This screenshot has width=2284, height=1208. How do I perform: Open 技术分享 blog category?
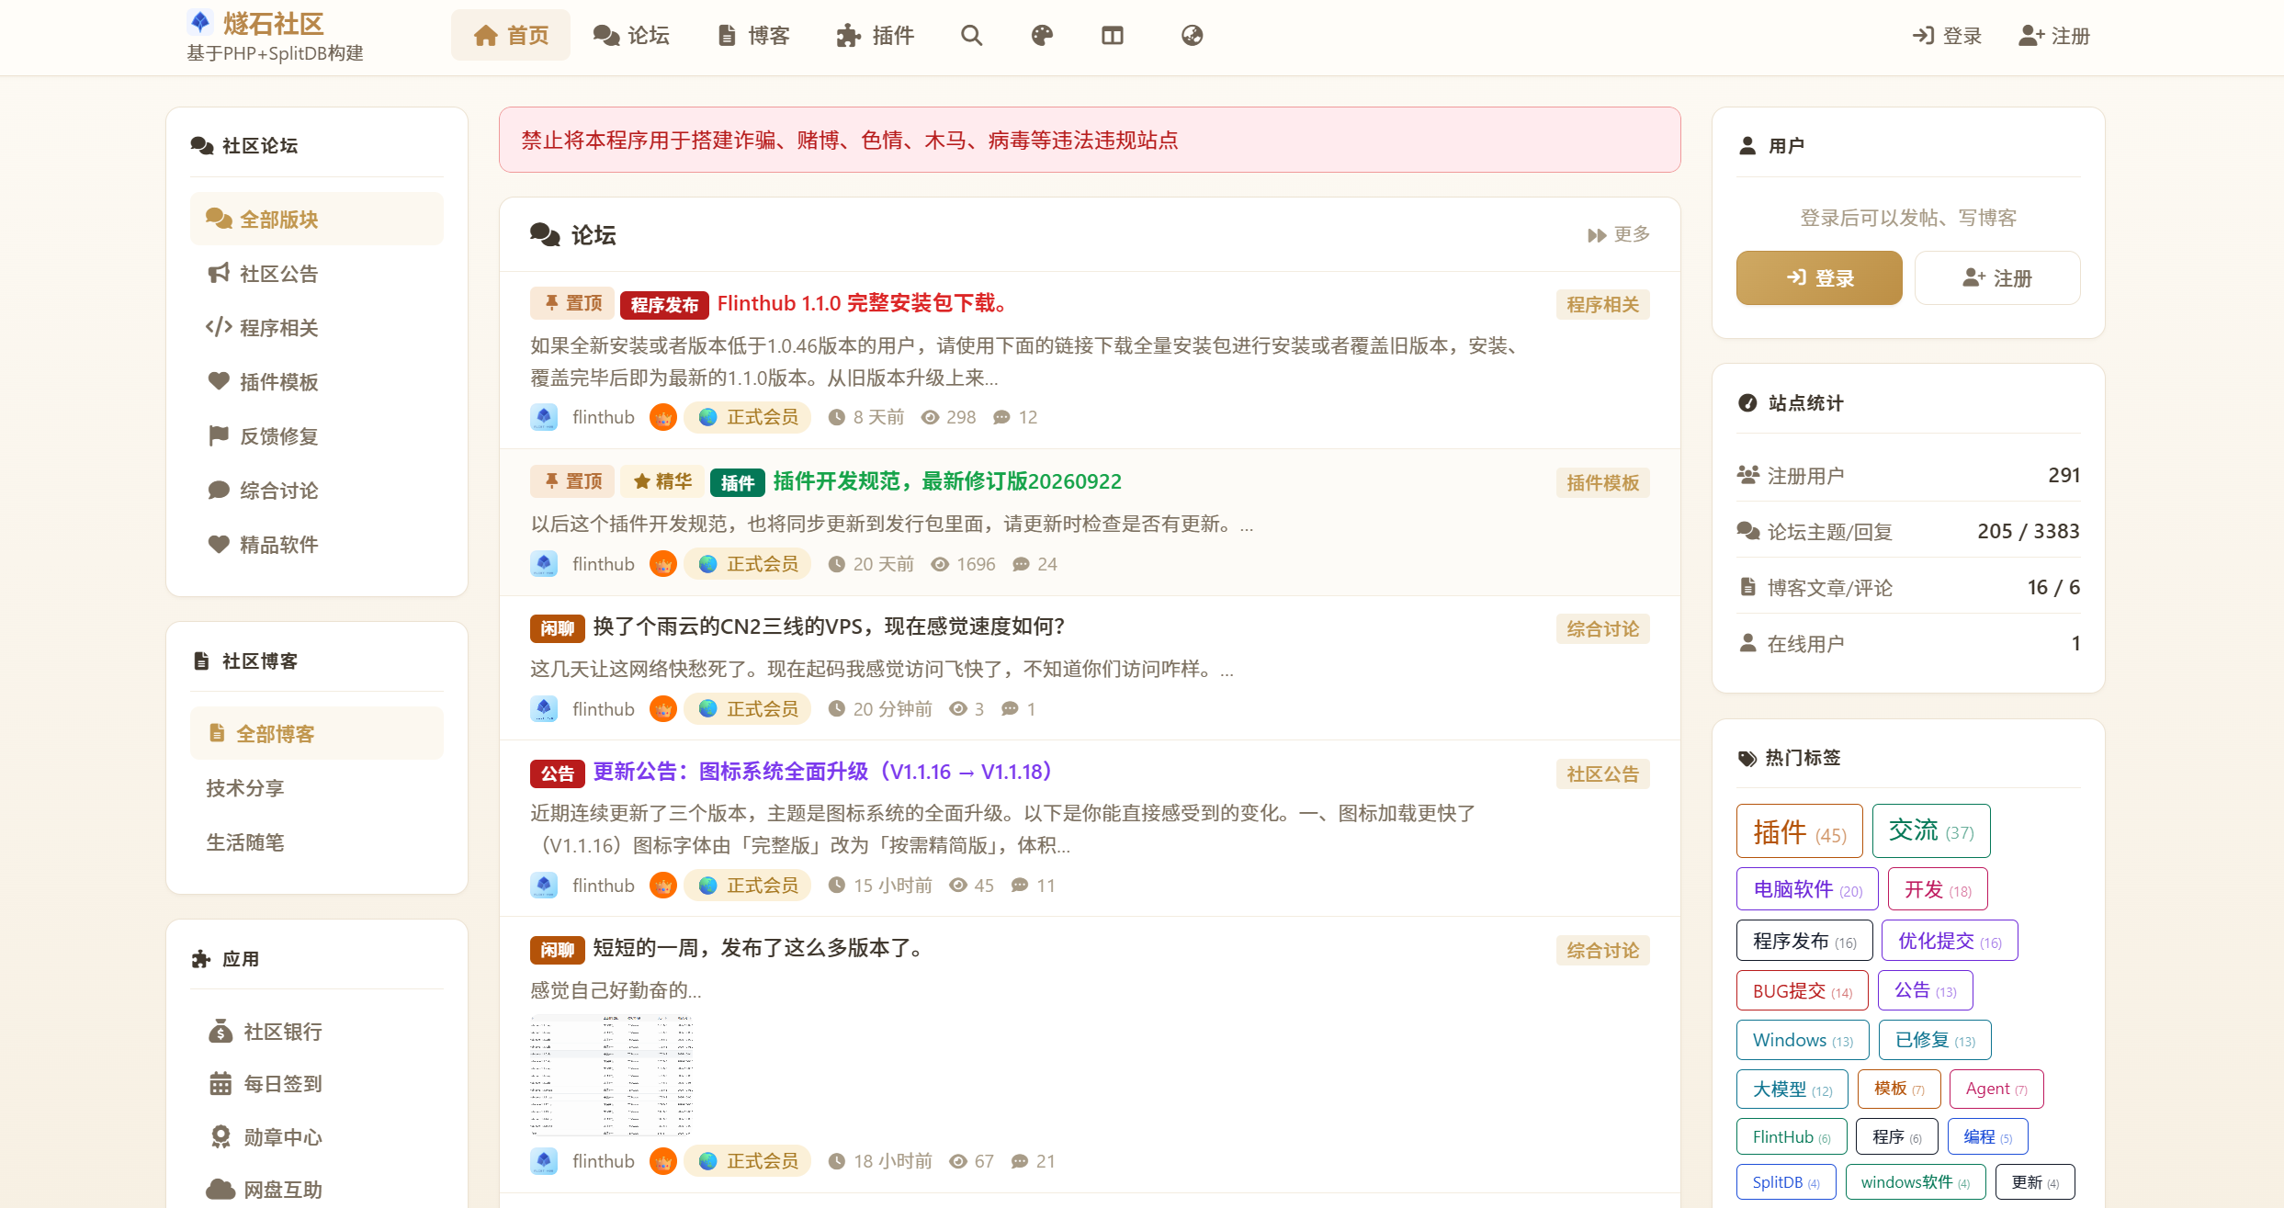(316, 788)
